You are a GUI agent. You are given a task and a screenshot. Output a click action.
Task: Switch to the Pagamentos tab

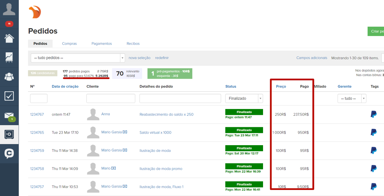pyautogui.click(x=101, y=43)
